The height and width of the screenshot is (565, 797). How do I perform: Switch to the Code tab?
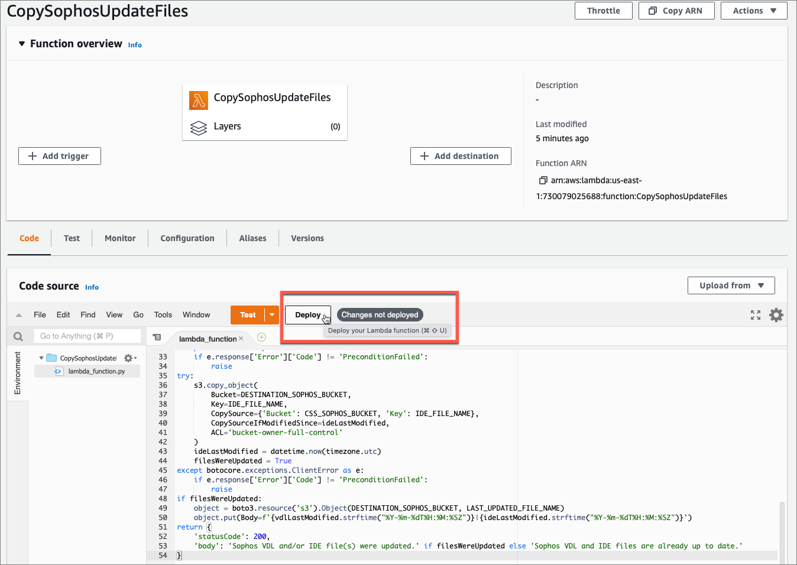click(x=29, y=238)
